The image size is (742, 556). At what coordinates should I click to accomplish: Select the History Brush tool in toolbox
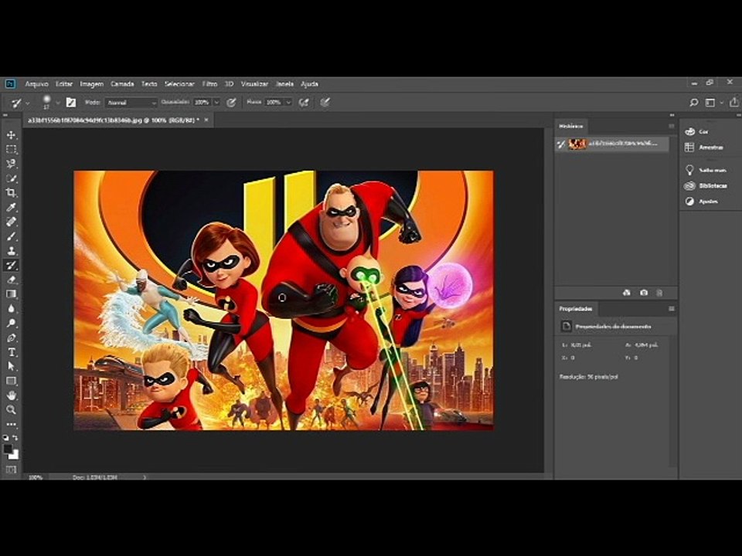(x=11, y=265)
